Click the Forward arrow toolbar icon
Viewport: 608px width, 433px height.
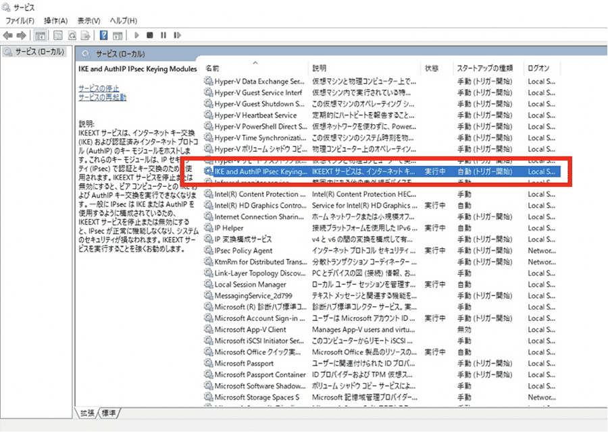tap(22, 36)
